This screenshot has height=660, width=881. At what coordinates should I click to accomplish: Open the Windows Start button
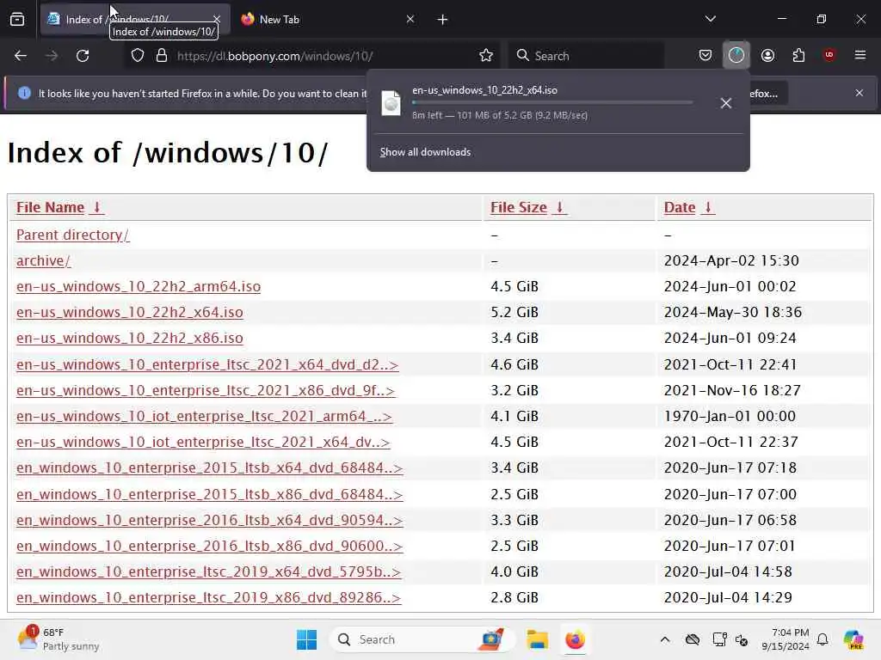306,639
